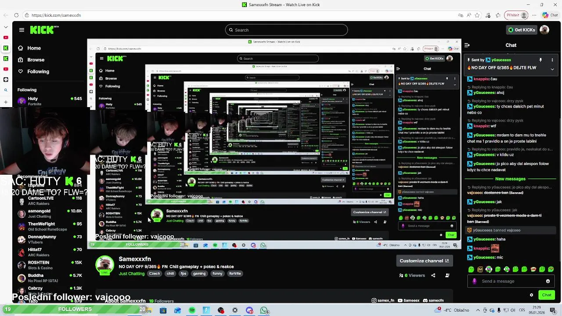Viewport: 562px width, 316px height.
Task: Click the browser address bar URL
Action: (x=56, y=15)
